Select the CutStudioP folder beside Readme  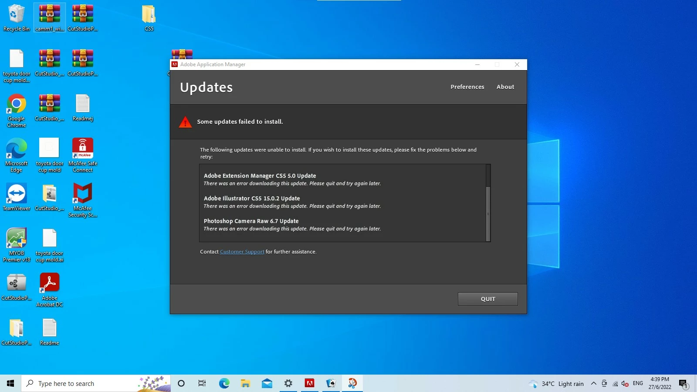click(17, 332)
